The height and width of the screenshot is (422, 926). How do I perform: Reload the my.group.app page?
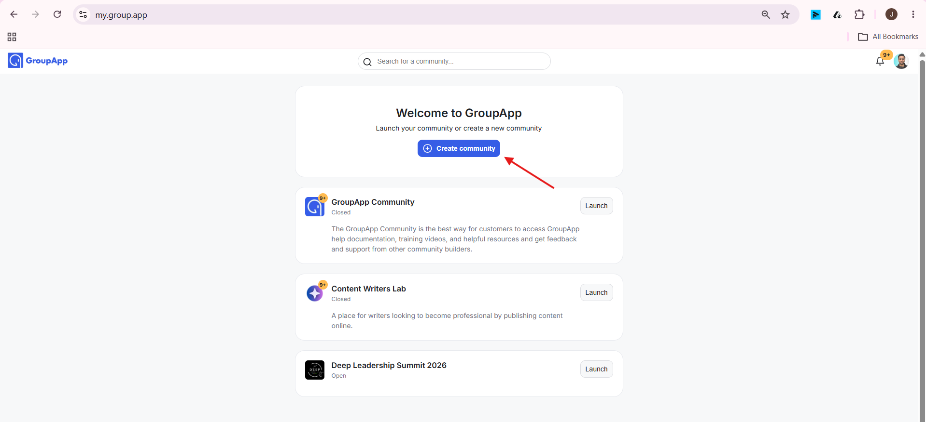tap(57, 14)
